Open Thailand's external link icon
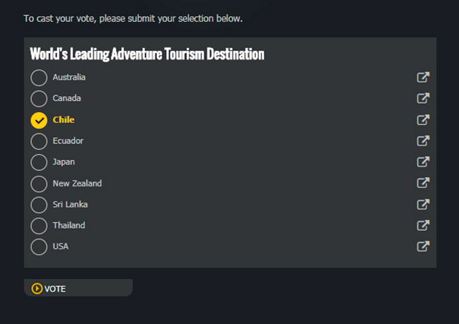Screen dimensions: 459x324 [423, 226]
